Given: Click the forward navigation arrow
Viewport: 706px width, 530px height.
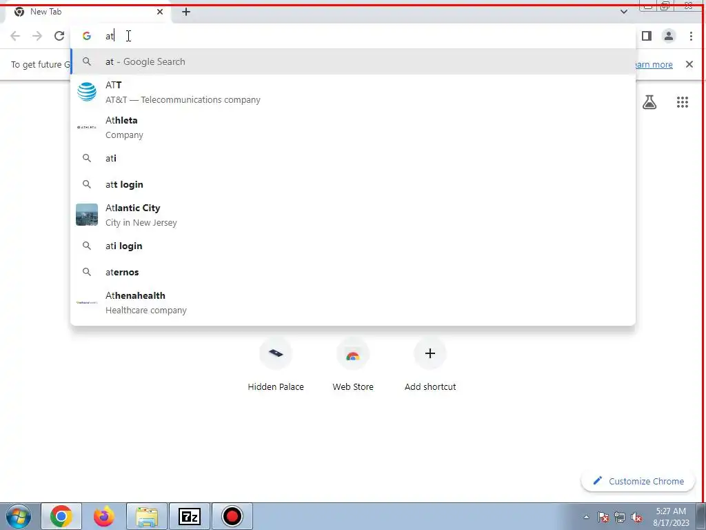Looking at the screenshot, I should (37, 36).
